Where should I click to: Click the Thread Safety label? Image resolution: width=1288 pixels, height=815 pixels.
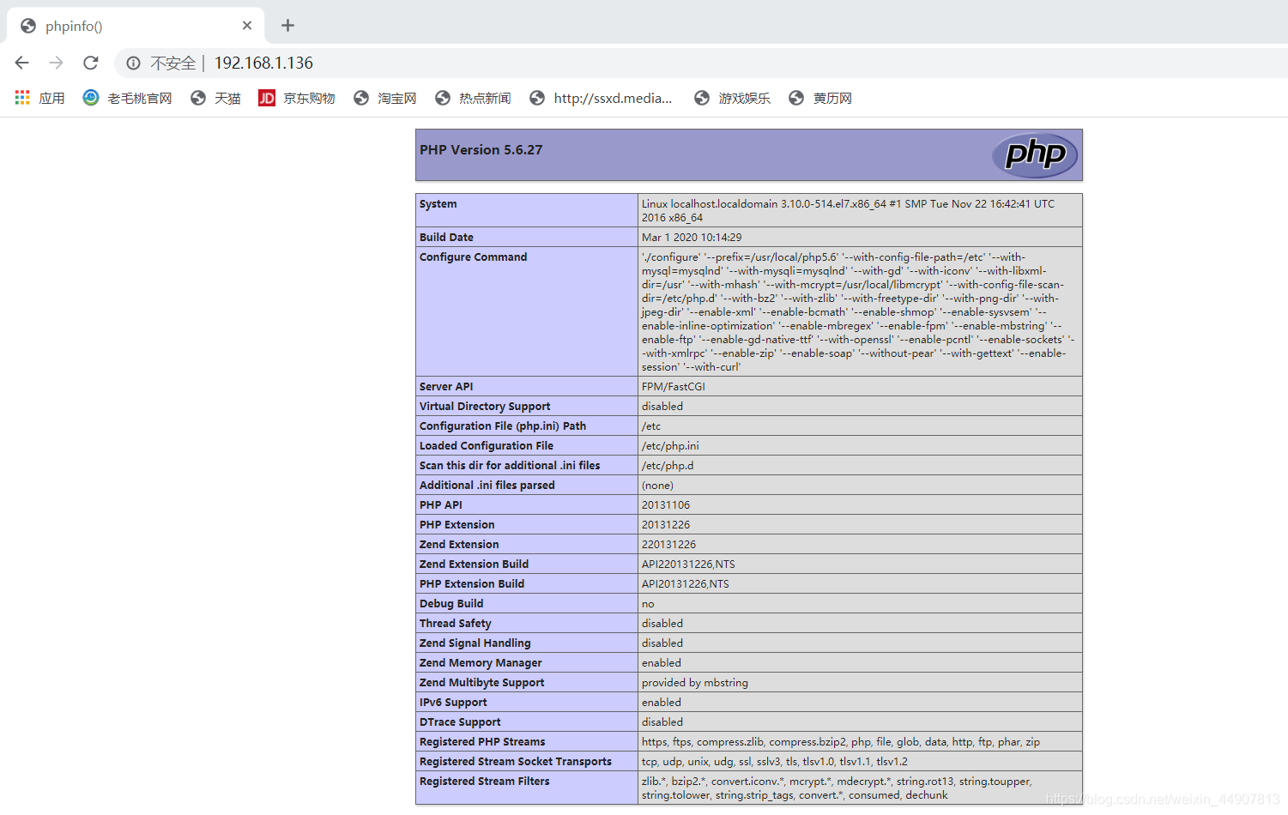pyautogui.click(x=456, y=624)
